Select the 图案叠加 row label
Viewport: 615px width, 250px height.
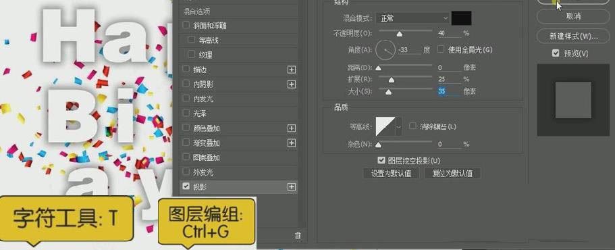[207, 158]
